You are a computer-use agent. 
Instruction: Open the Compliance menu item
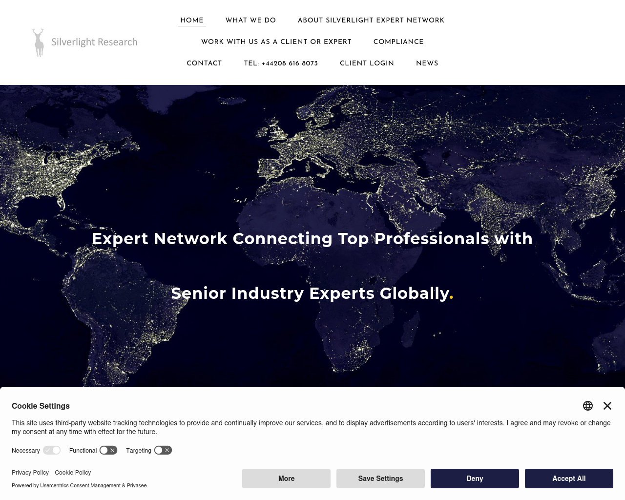click(x=398, y=42)
